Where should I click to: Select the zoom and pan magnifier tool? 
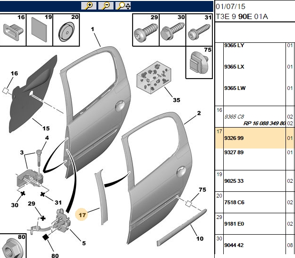[x=123, y=6]
